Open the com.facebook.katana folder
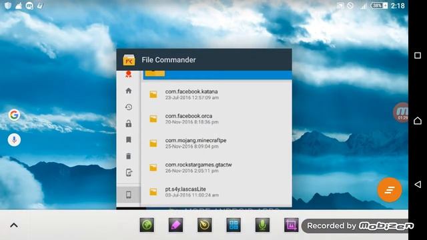The image size is (427, 240). click(216, 95)
